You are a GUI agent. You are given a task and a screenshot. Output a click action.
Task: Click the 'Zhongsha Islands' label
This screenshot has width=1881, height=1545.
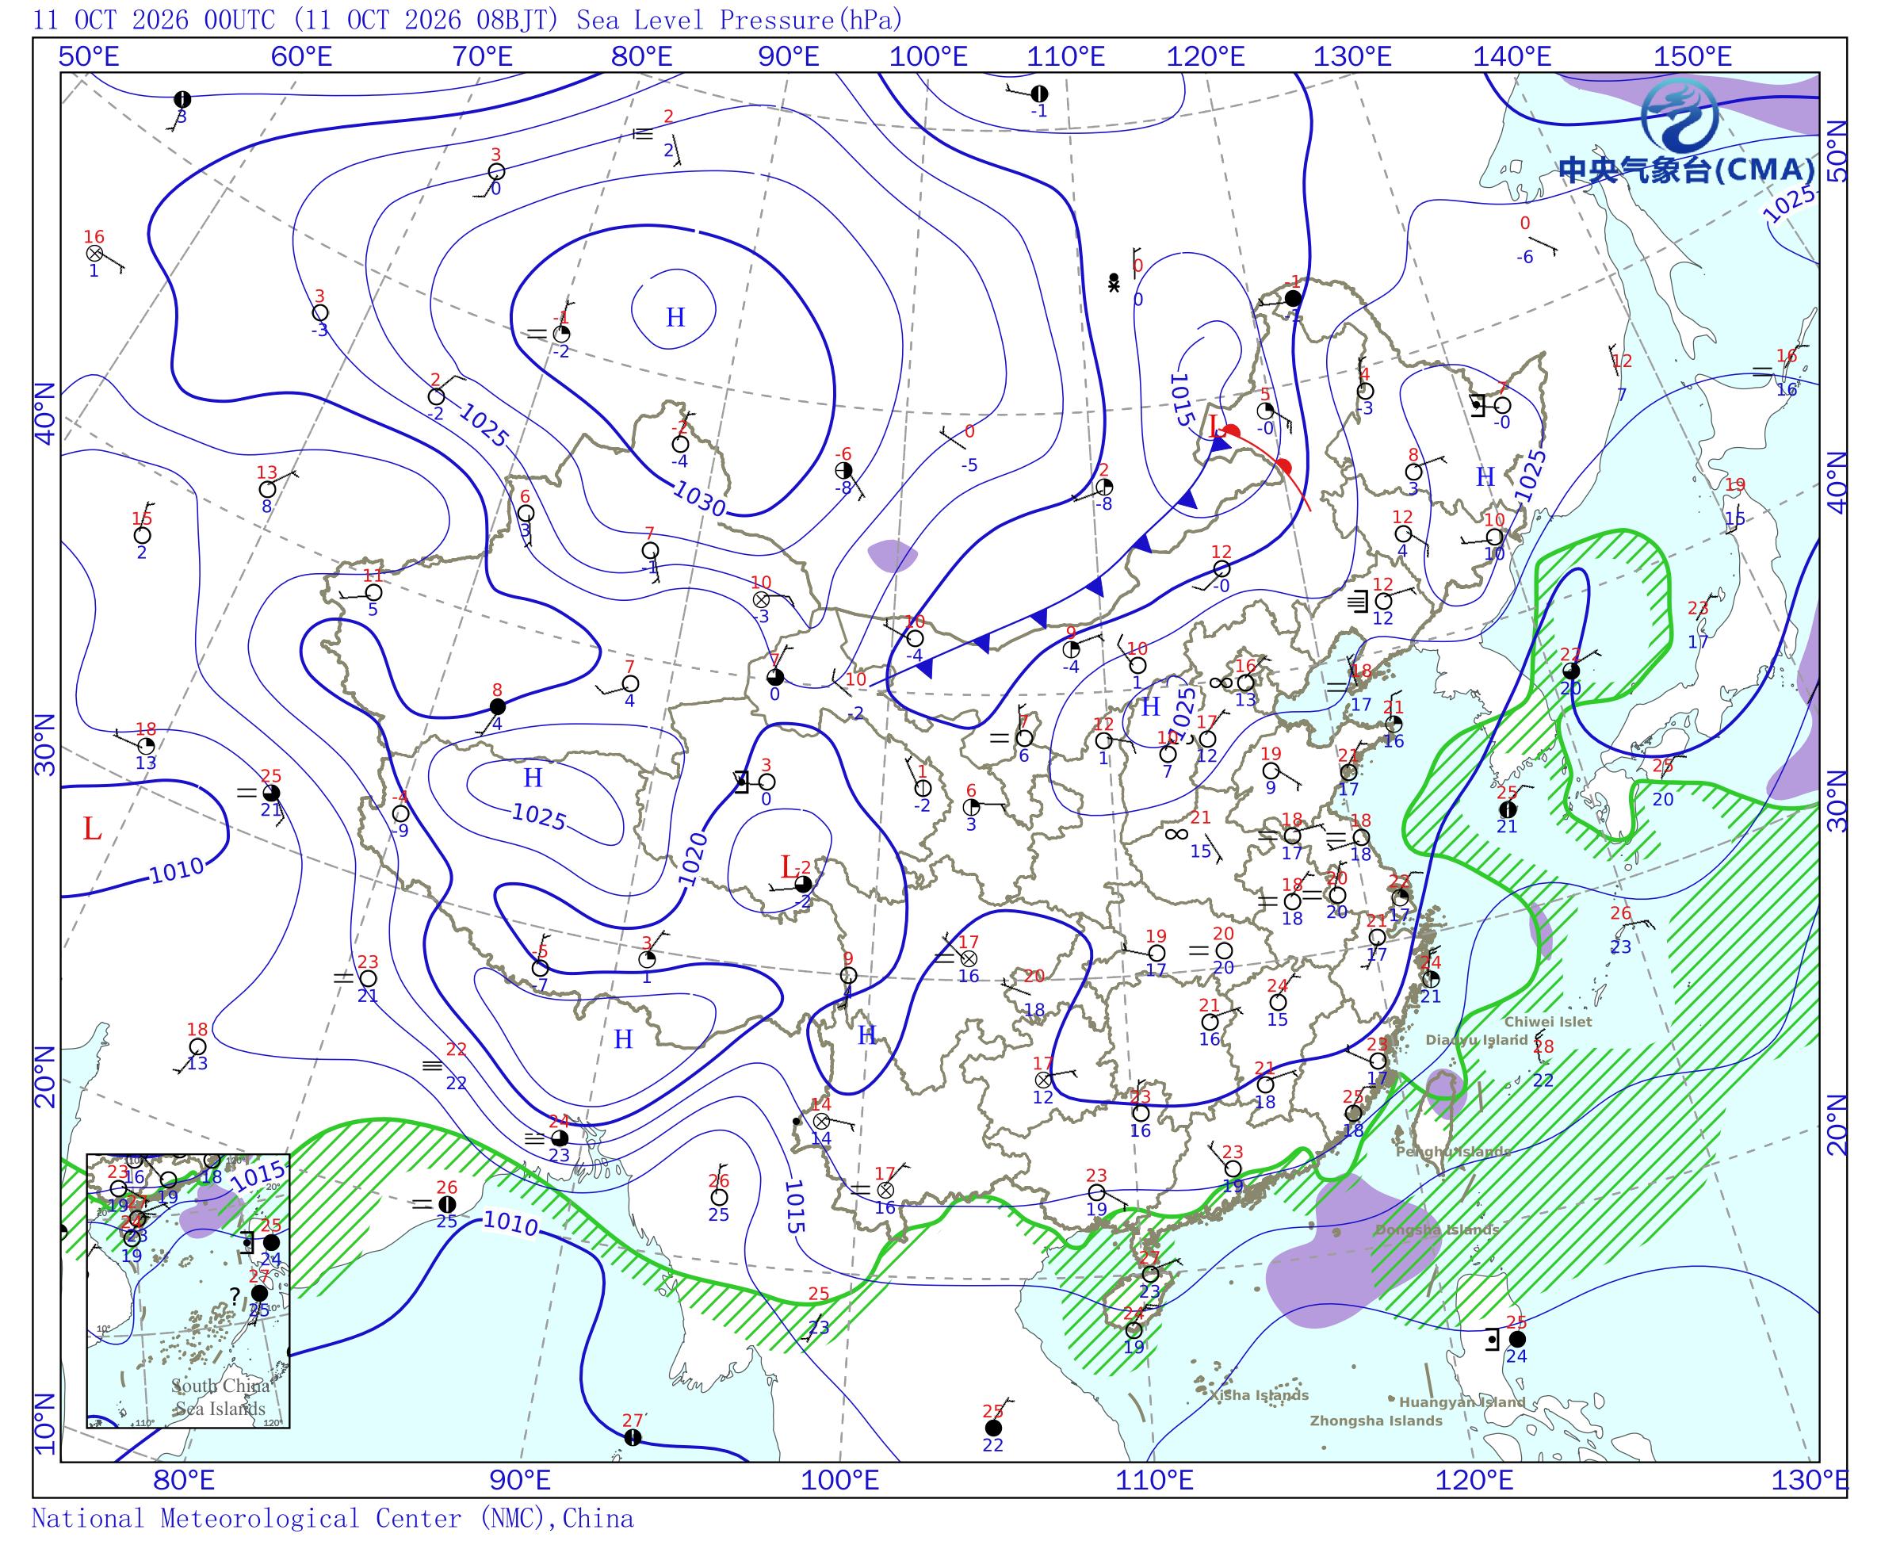(1375, 1421)
